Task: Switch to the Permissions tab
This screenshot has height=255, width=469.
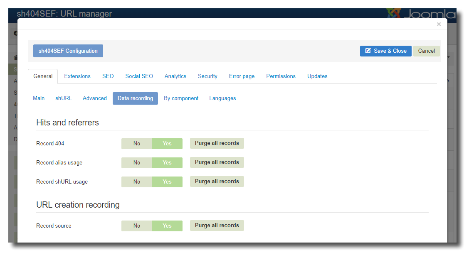Action: (281, 76)
